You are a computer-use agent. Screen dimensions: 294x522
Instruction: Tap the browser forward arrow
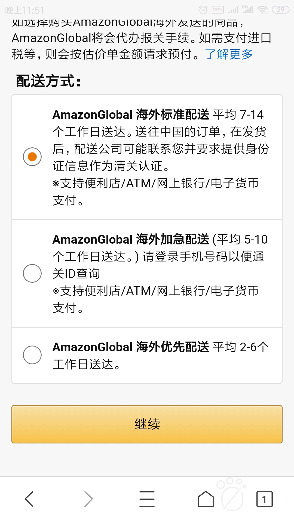click(88, 499)
